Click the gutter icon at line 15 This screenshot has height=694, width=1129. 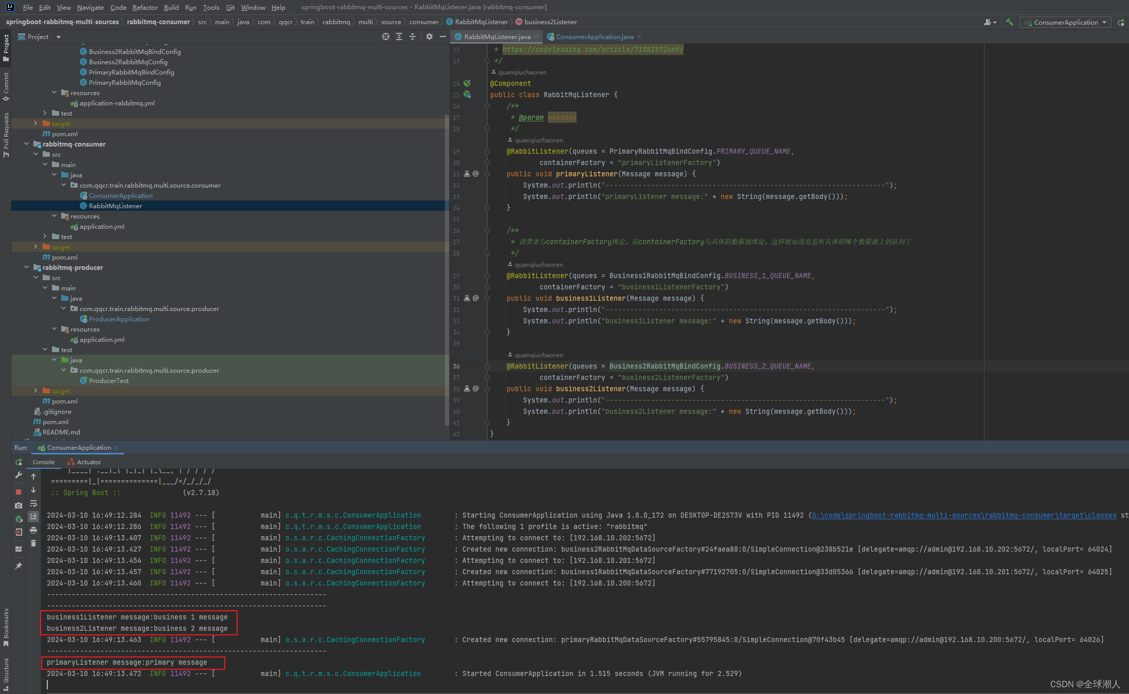(x=467, y=94)
